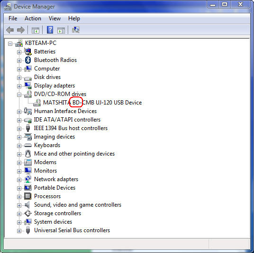The image size is (254, 253).
Task: Select MATSHITA BD-CMB UJ-120 USB Device
Action: coord(92,103)
